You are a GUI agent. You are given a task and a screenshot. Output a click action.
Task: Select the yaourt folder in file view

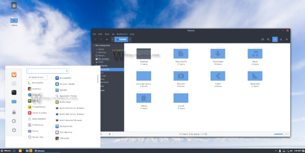181,100
